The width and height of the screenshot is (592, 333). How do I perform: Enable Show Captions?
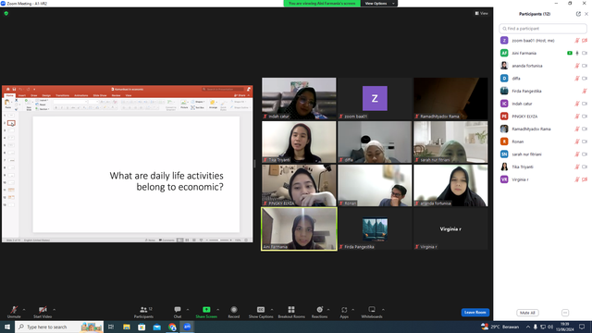261,312
